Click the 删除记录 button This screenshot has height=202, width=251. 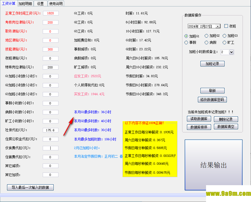tap(226, 119)
